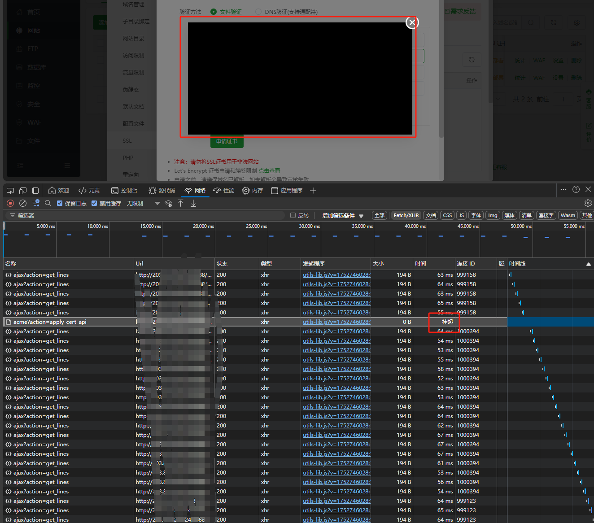Open 无限制 throttling dropdown
This screenshot has width=594, height=523.
click(143, 203)
